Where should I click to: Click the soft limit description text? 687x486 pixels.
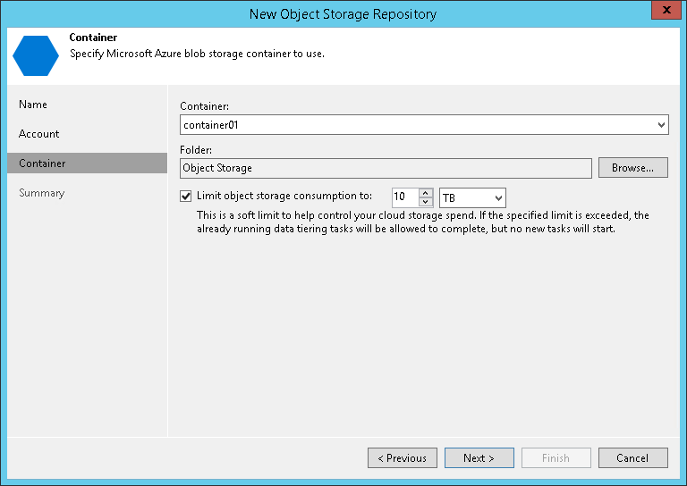point(422,222)
